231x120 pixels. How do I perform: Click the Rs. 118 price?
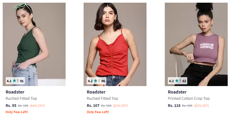[174, 105]
